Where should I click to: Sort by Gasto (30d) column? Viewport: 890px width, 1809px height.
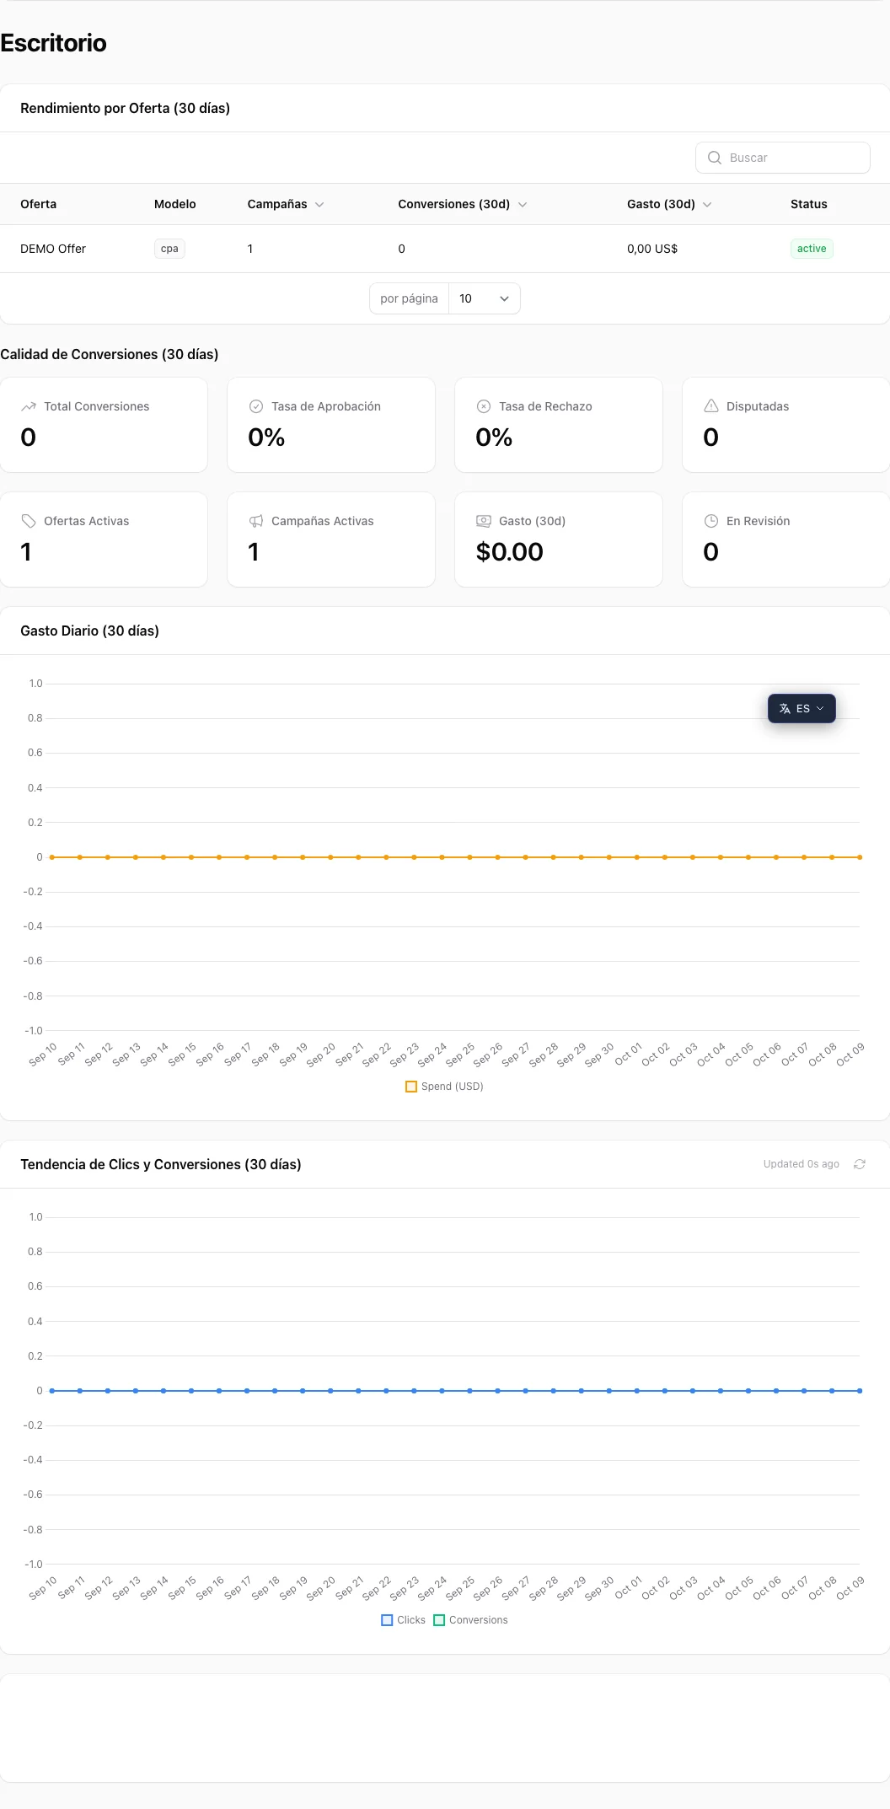669,204
